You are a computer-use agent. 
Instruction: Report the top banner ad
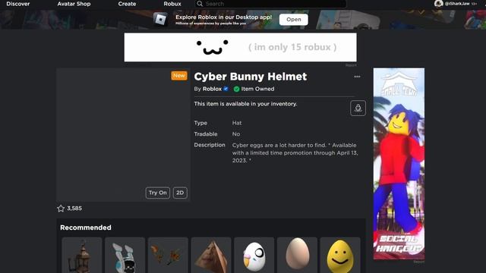tap(351, 65)
